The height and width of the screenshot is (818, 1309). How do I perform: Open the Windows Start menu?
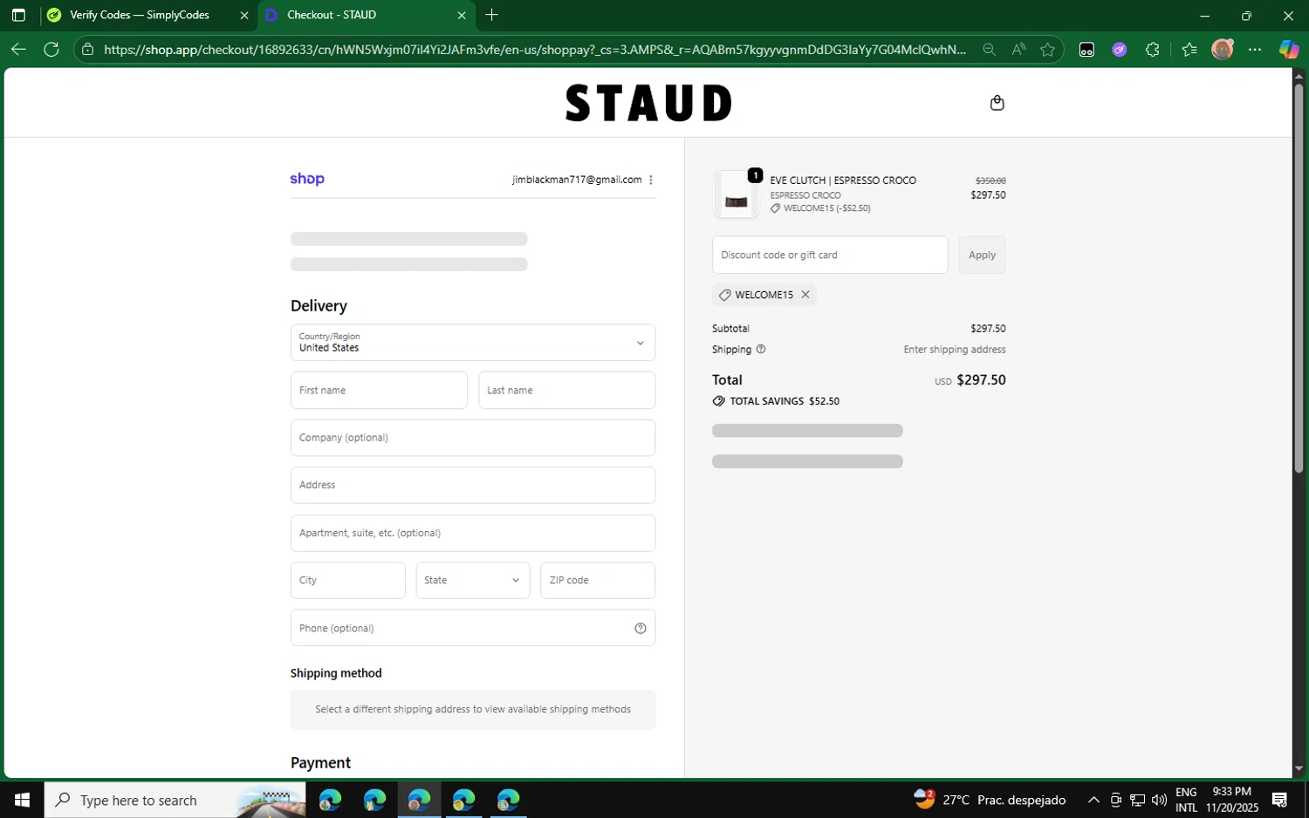click(22, 800)
